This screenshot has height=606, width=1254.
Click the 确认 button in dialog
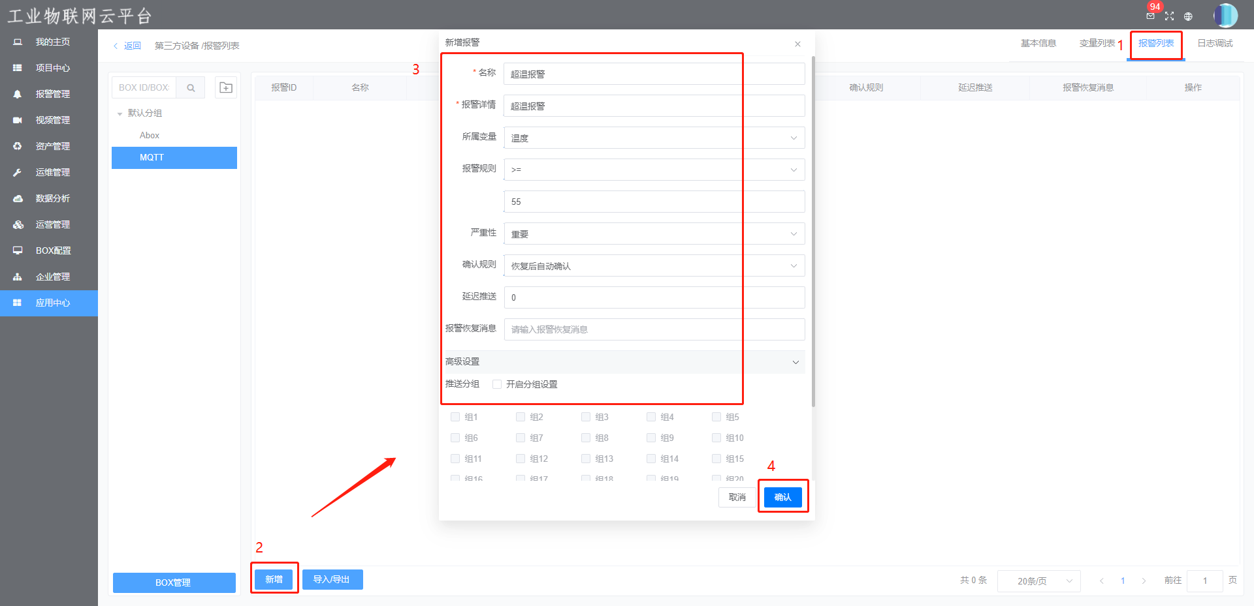(x=782, y=497)
